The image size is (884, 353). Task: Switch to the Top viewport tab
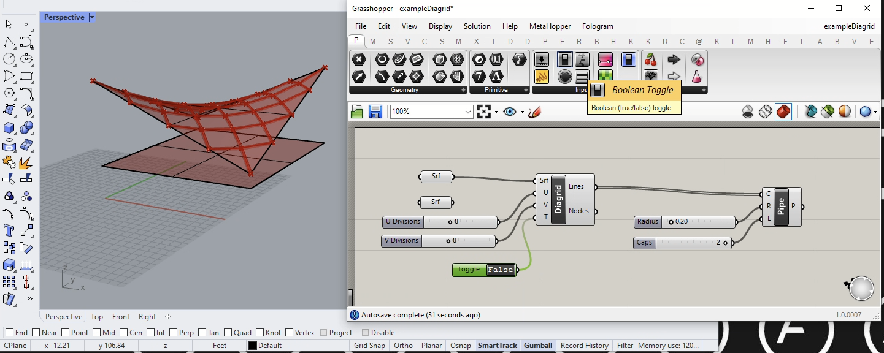point(97,317)
